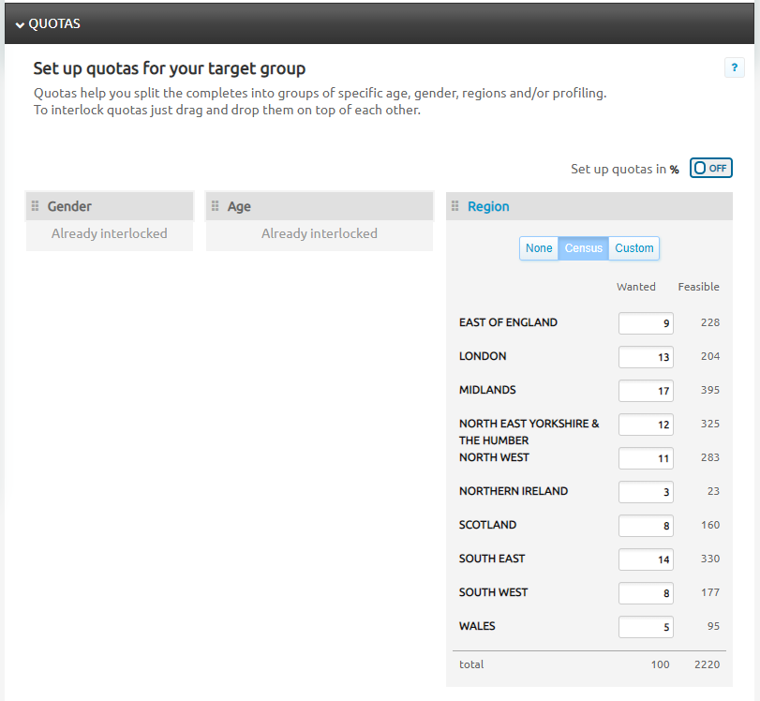Select the Census region quota option

coord(583,248)
